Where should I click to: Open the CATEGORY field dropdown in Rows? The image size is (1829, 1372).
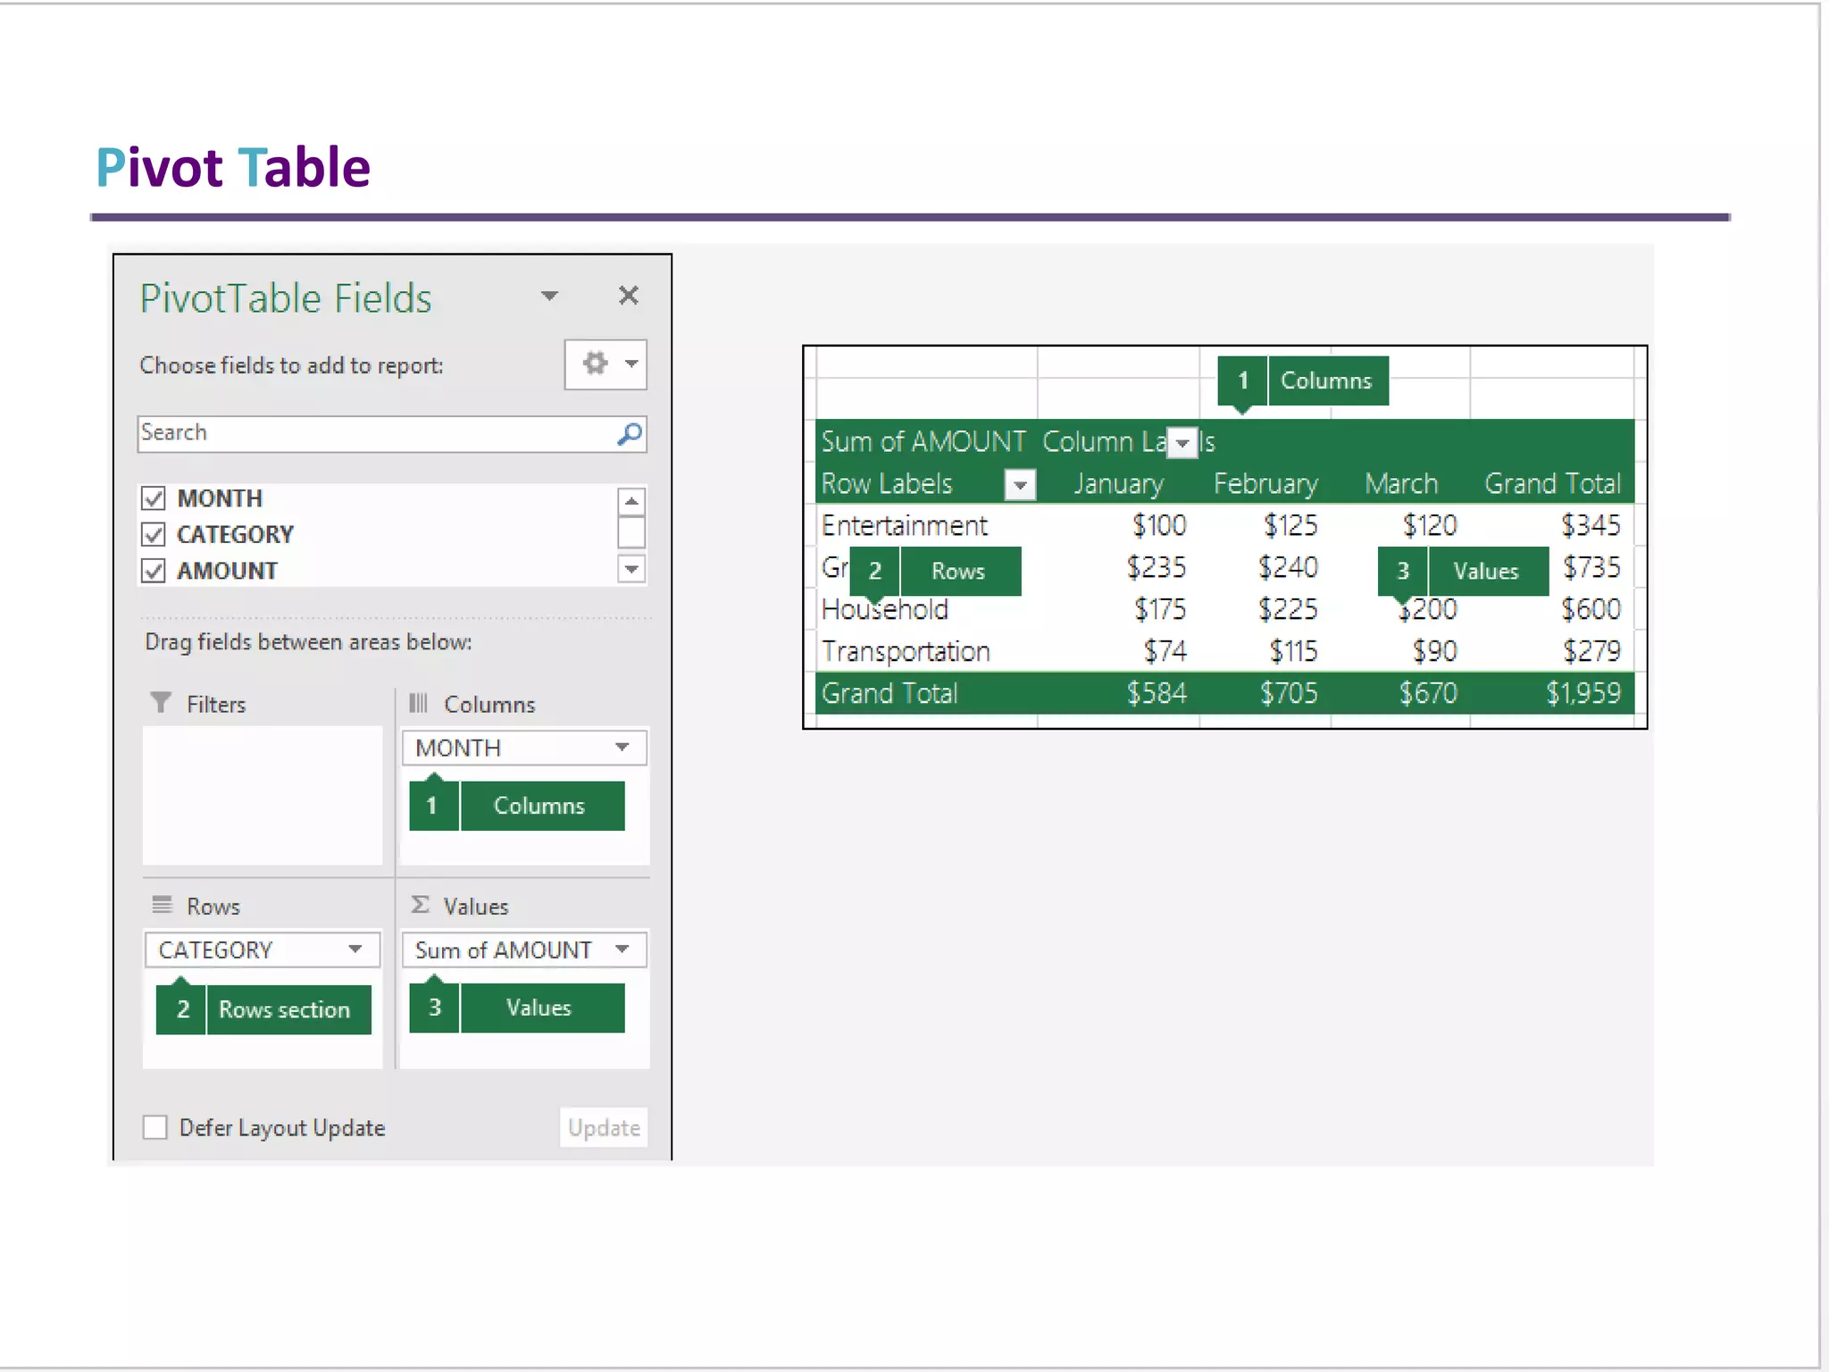click(355, 949)
